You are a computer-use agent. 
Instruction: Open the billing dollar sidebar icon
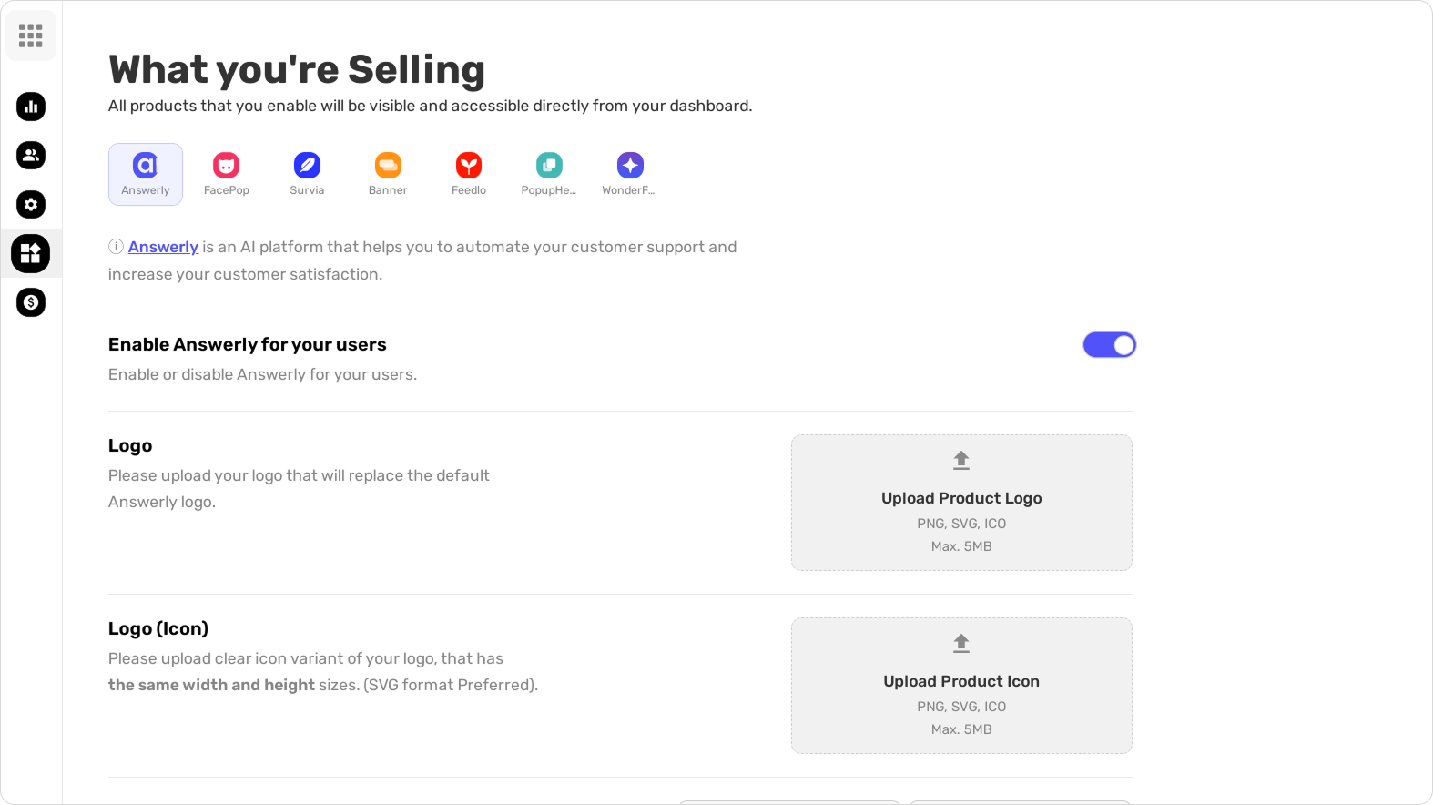tap(31, 302)
